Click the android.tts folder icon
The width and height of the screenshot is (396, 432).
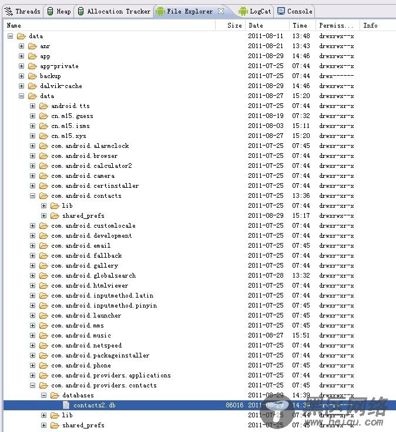point(43,106)
